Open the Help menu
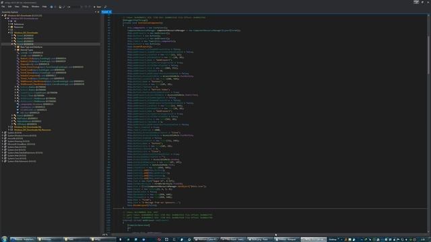Viewport: 431px width, 242px height. tap(44, 7)
